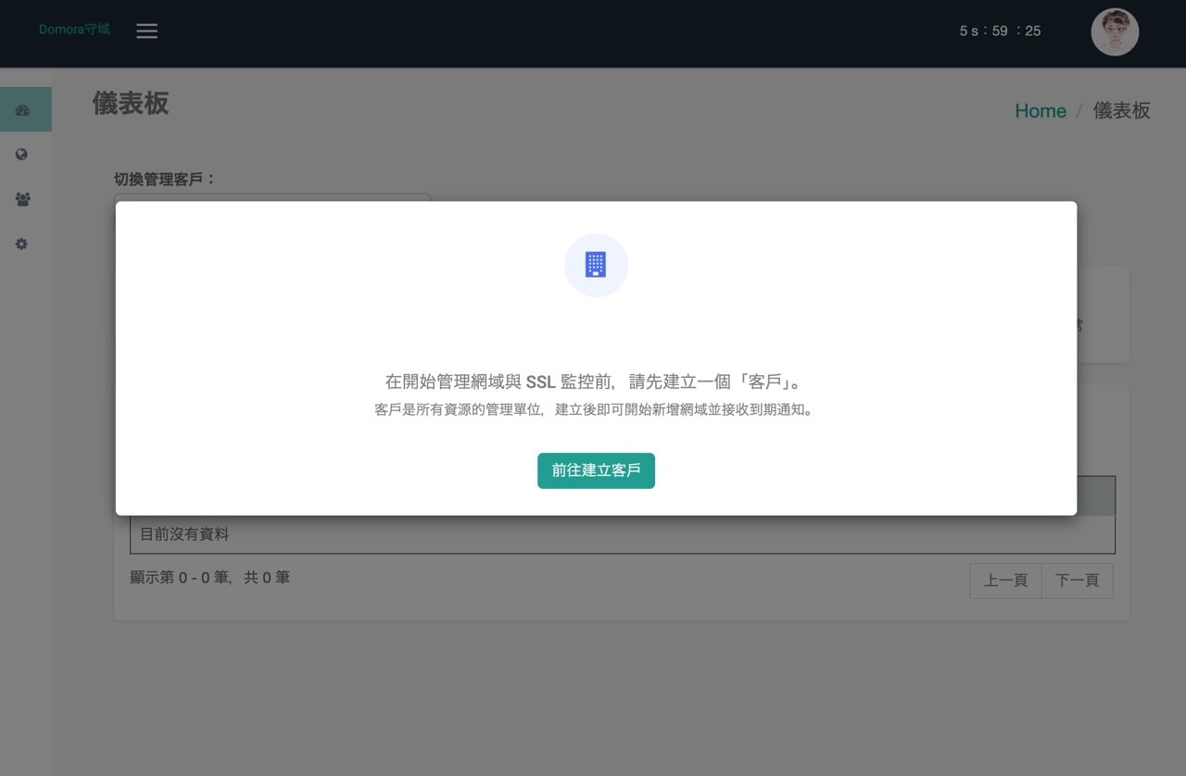Screen dimensions: 1186x776
Task: Click the 儀表板 breadcrumb item
Action: (x=1121, y=111)
